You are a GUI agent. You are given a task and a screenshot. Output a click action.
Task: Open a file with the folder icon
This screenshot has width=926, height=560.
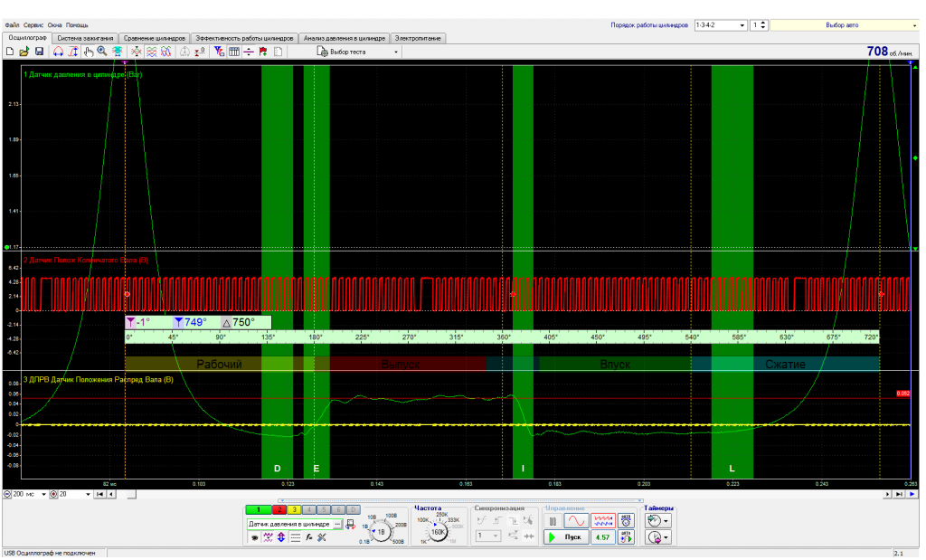coord(24,52)
